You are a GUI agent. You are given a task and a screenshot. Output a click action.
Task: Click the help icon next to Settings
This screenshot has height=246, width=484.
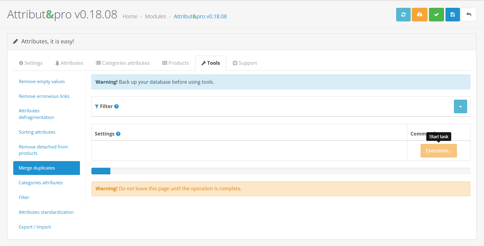[118, 134]
